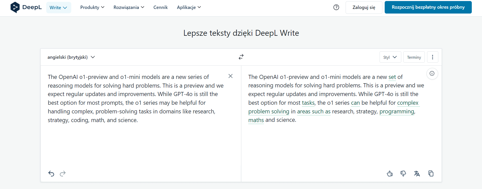Give thumbs up feedback
Screen dimensions: 482x189
(390, 174)
